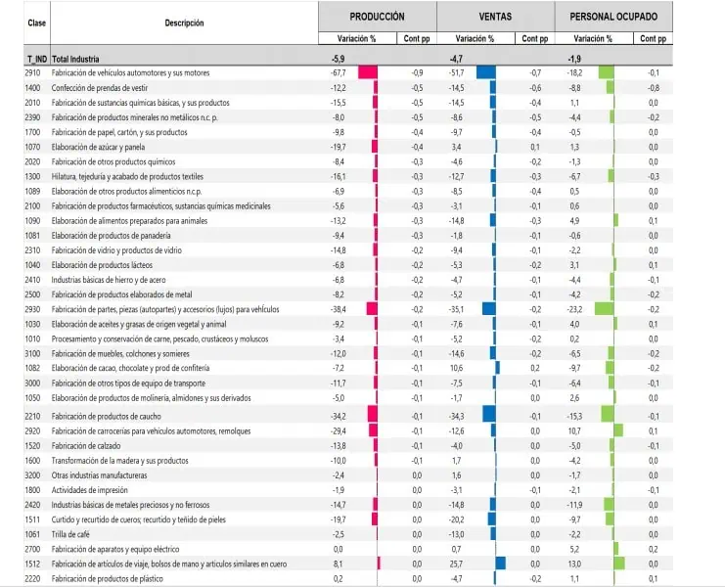Click production value 8,1 for class 1512
The width and height of the screenshot is (725, 587).
pyautogui.click(x=338, y=564)
